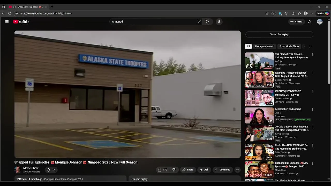Open options for 'The First 48' video

[x=313, y=55]
